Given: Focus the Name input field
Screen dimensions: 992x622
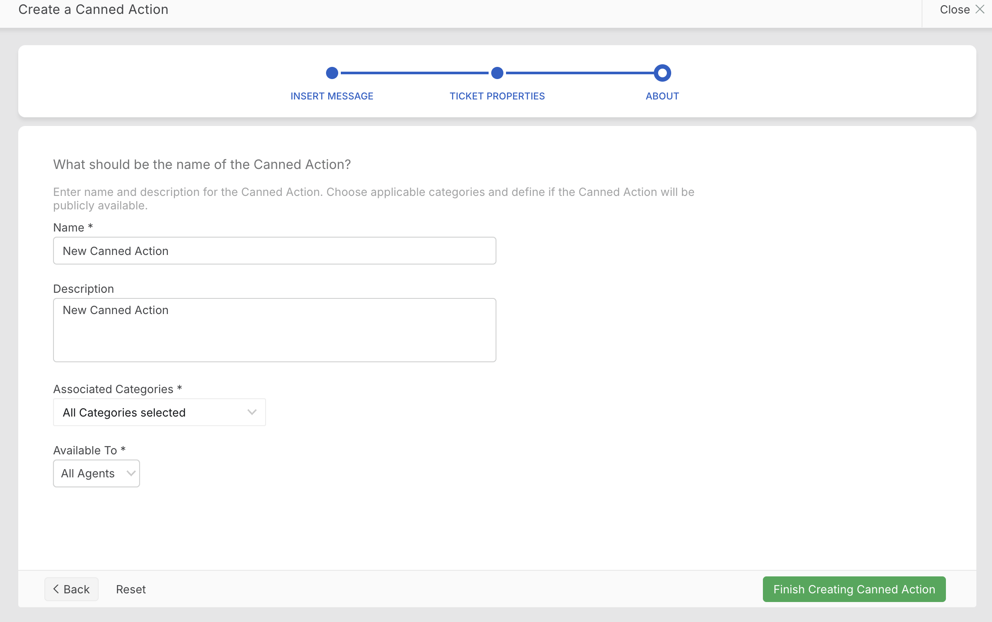Looking at the screenshot, I should click(275, 251).
